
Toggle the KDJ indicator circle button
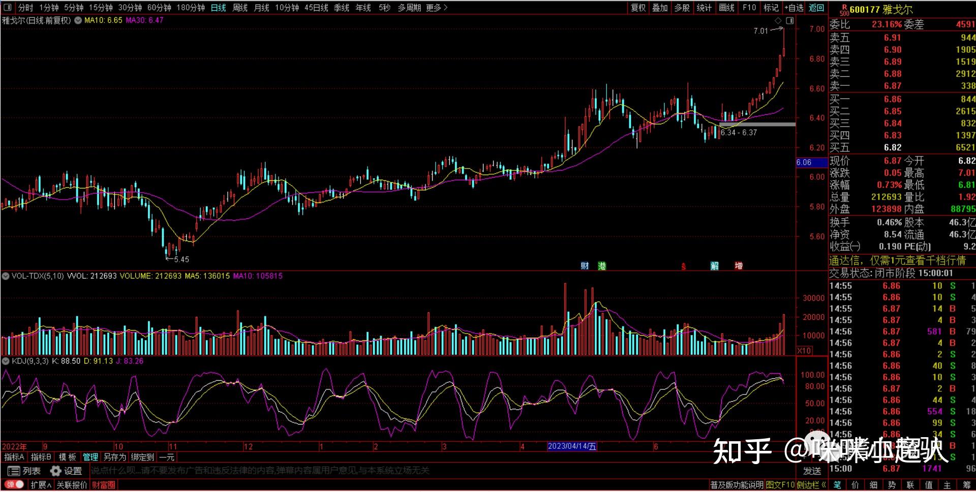pos(6,361)
